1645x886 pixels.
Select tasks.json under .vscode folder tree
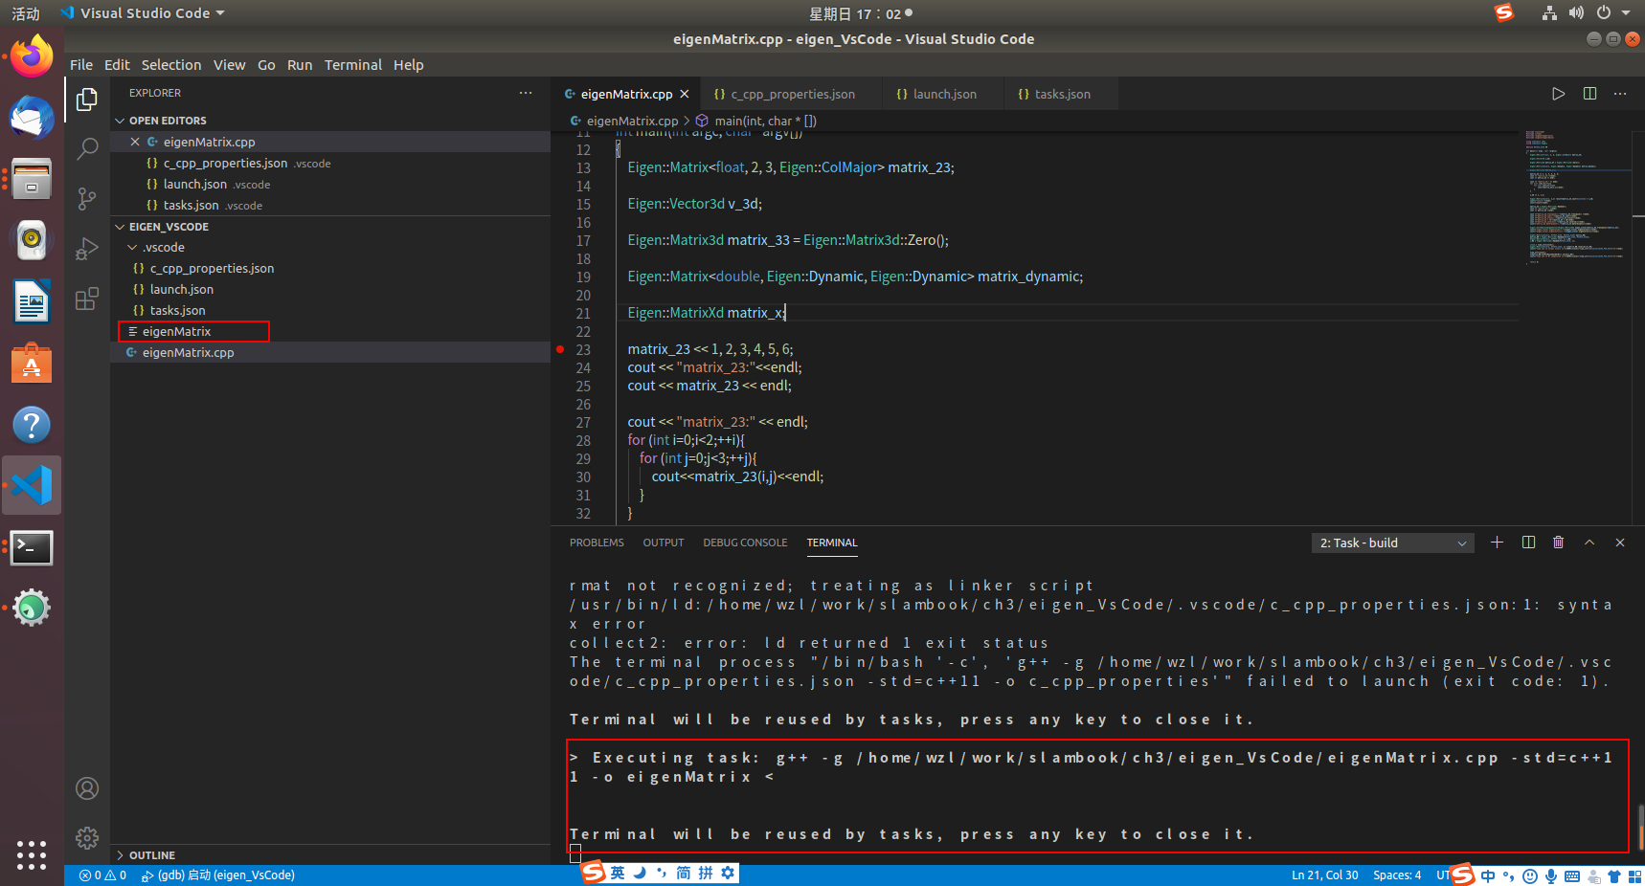(x=330, y=310)
